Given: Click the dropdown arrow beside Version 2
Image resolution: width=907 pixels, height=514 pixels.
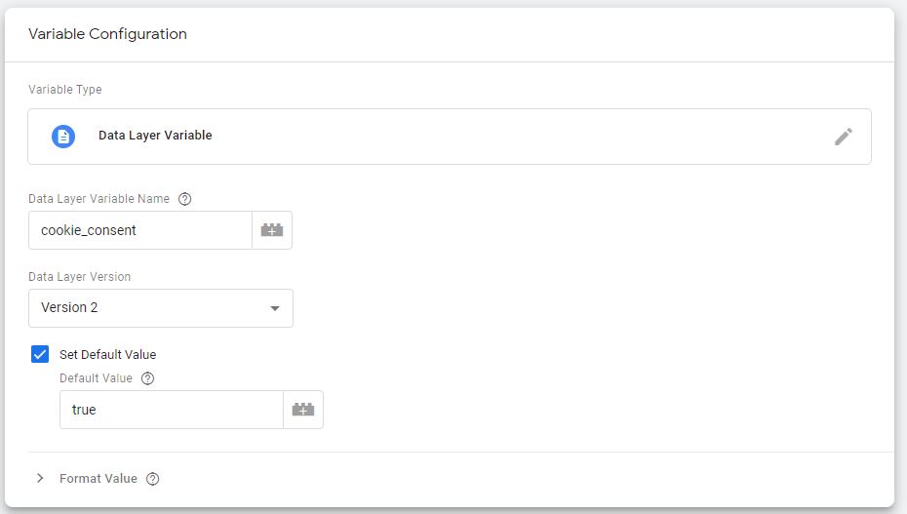Looking at the screenshot, I should pyautogui.click(x=275, y=308).
